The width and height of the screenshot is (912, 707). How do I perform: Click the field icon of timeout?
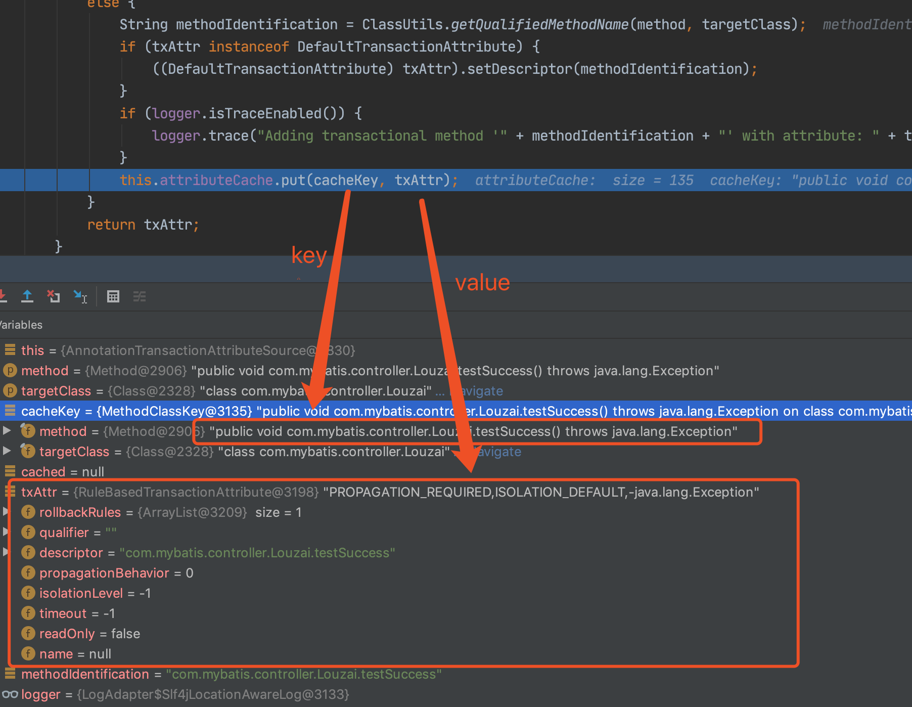[x=28, y=613]
